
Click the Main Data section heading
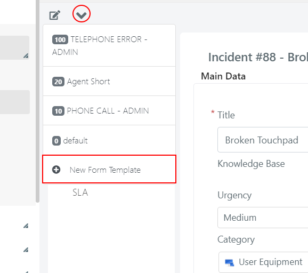click(223, 76)
